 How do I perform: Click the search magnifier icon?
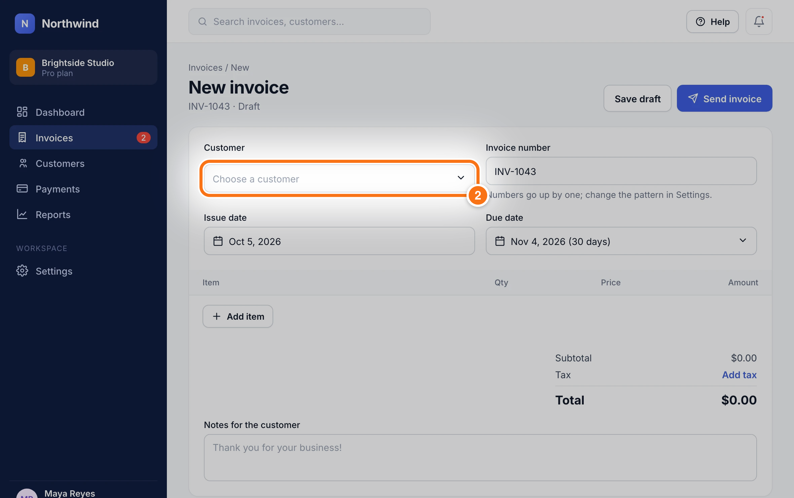tap(203, 22)
